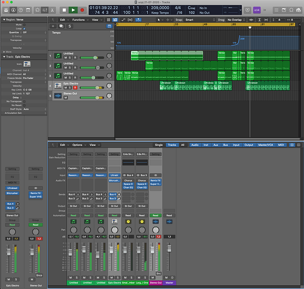Toggle Solo on track 3 Untitled
This screenshot has height=289, width=304.
[x=70, y=78]
